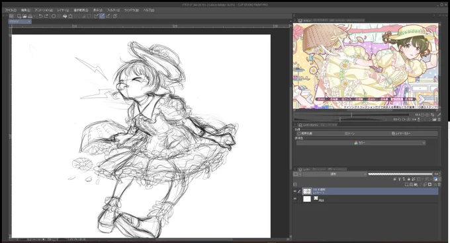This screenshot has height=243, width=450.
Task: Click the Sub View zoom-in icon
Action: (427, 115)
